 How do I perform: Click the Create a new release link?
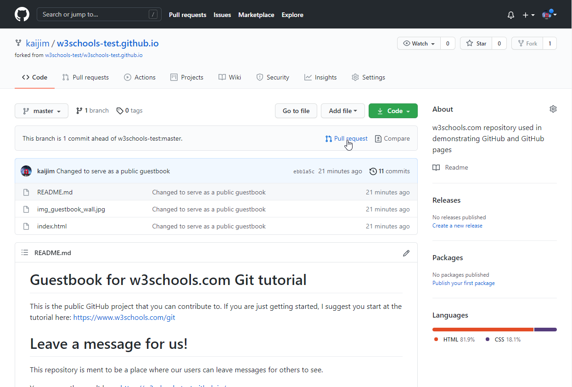pyautogui.click(x=457, y=226)
